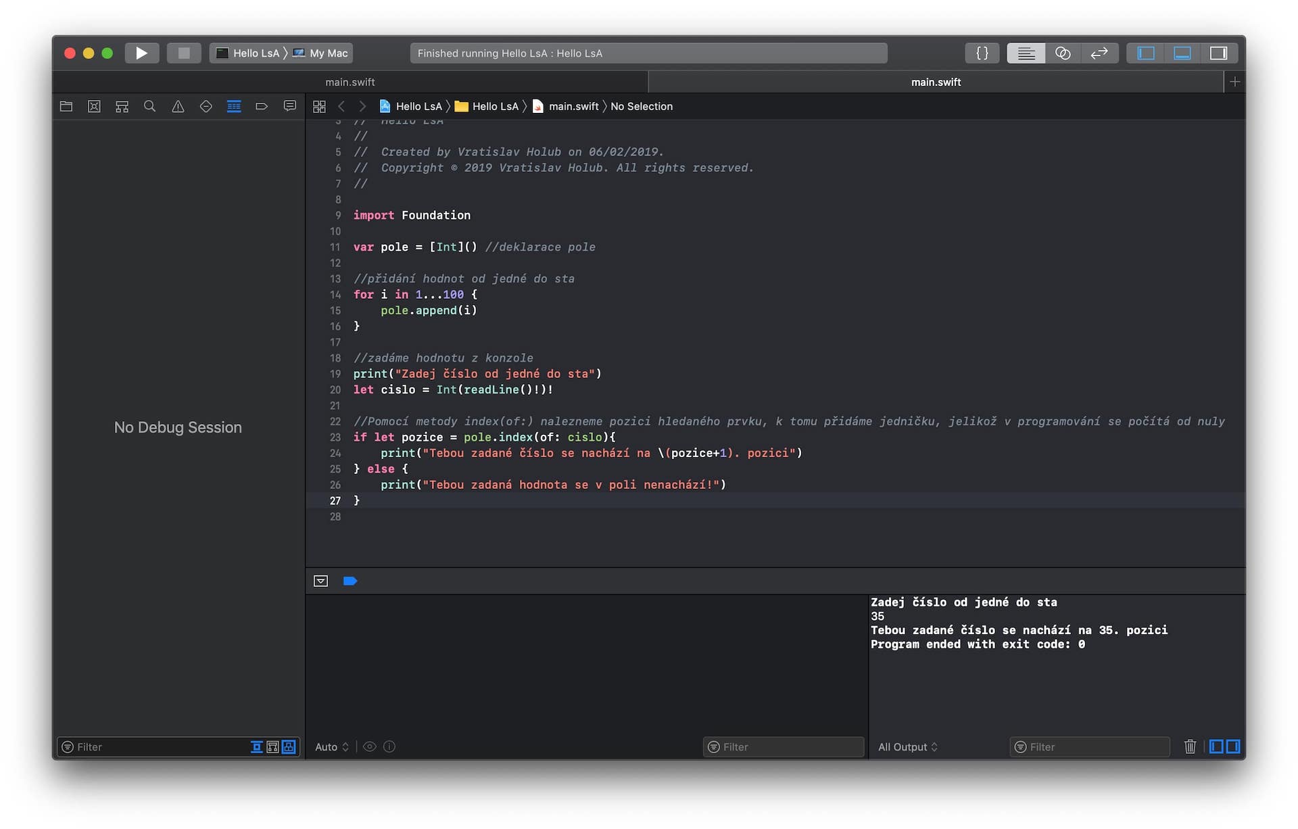Viewport: 1298px width, 829px height.
Task: Toggle the bottom Debug area visibility
Action: tap(1182, 53)
